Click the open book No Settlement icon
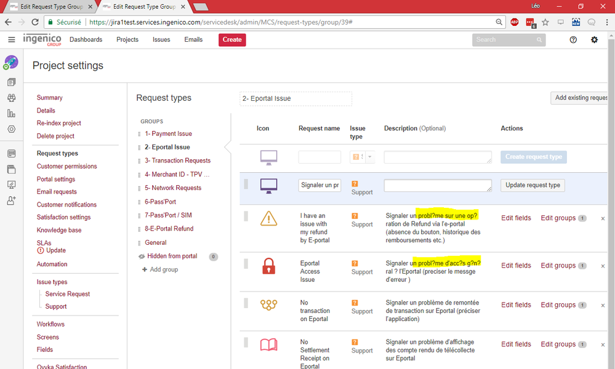 [268, 345]
